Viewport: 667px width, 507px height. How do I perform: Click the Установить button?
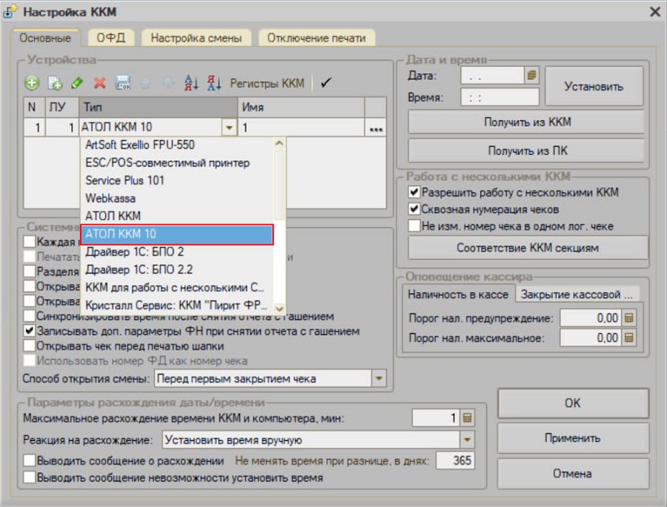tap(594, 87)
